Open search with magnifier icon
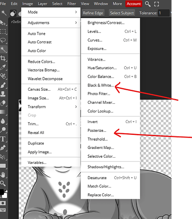This screenshot has height=219, width=192. [148, 4]
